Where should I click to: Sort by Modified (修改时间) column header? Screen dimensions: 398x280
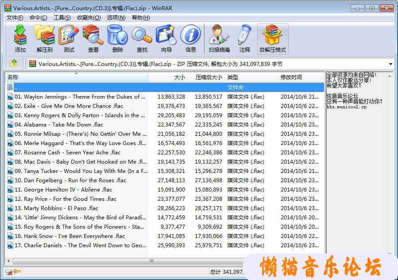click(x=301, y=77)
